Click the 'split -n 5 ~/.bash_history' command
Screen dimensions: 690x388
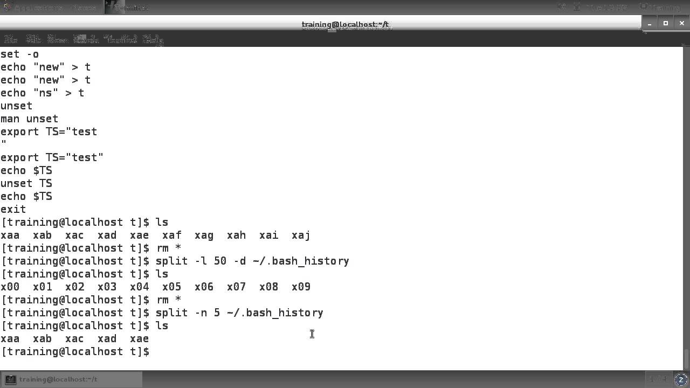point(239,313)
